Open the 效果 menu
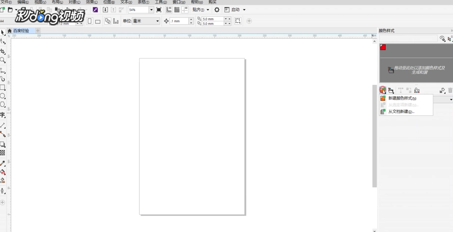 click(92, 2)
